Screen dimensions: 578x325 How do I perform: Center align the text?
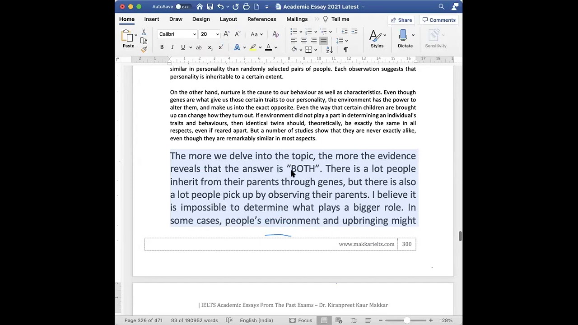click(303, 41)
